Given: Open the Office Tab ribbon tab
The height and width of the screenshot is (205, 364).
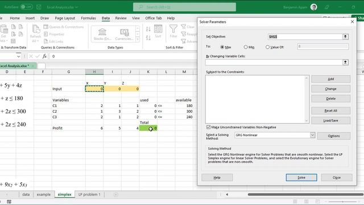Looking at the screenshot, I should pyautogui.click(x=153, y=18).
